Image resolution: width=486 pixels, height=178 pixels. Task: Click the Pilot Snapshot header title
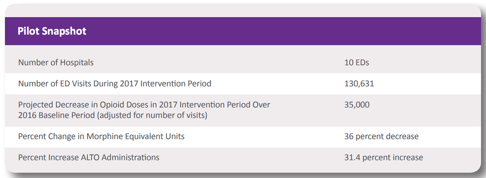click(x=52, y=31)
